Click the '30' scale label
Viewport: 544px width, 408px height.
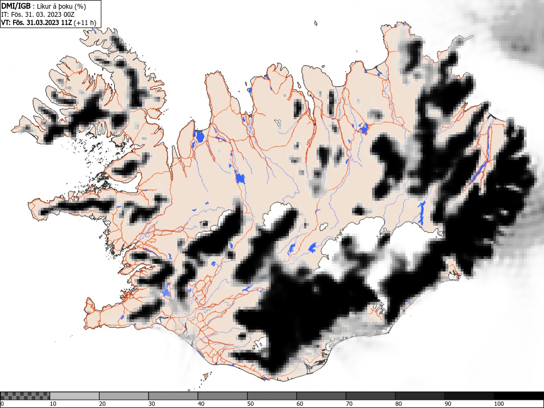tap(152, 404)
